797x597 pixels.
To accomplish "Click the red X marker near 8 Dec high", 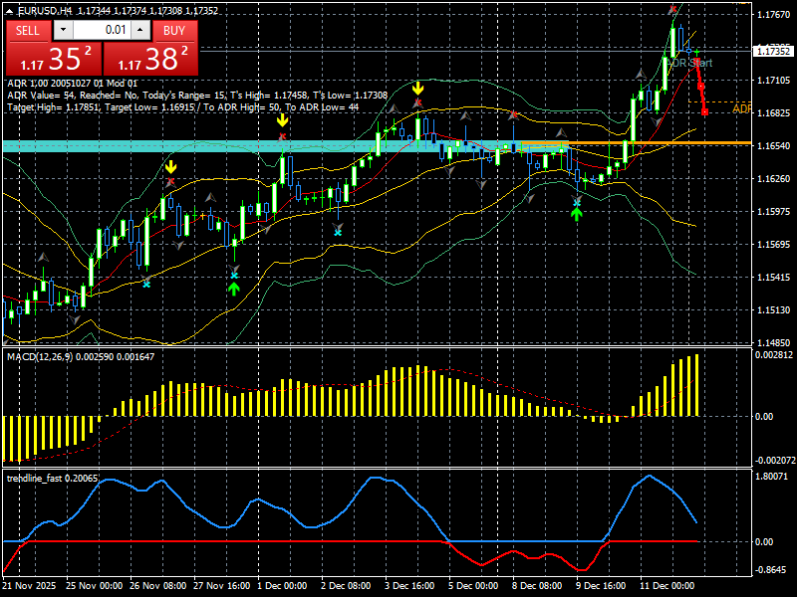I will [x=514, y=115].
